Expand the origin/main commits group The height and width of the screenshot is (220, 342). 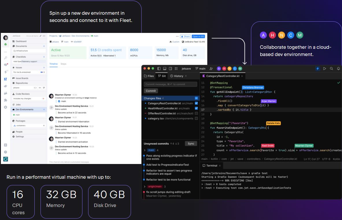click(x=145, y=187)
